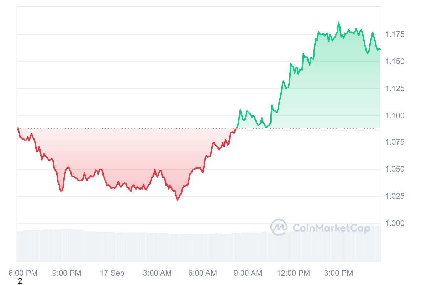The width and height of the screenshot is (427, 285).
Task: Click the 1.125 price axis value
Action: click(x=395, y=89)
